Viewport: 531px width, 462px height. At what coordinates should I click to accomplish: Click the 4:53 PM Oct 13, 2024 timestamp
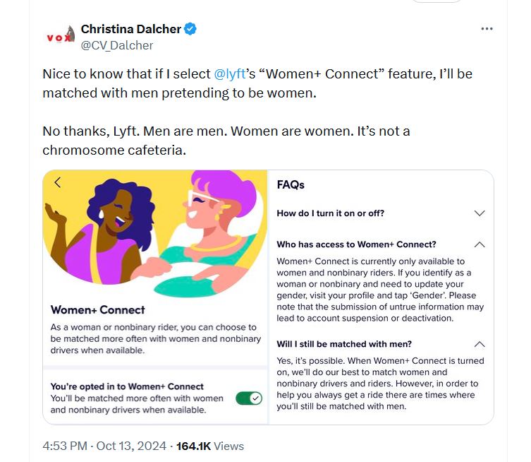coord(104,446)
